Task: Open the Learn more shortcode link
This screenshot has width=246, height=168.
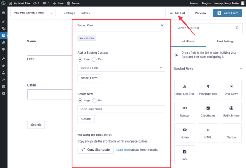Action: click(x=123, y=150)
